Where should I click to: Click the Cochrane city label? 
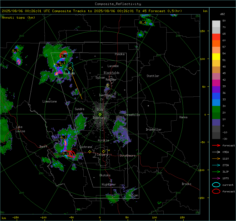(x=86, y=147)
